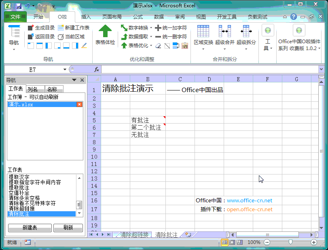328x250 pixels.
Task: Switch to the 清除超链接 sheet tab
Action: coord(134,235)
